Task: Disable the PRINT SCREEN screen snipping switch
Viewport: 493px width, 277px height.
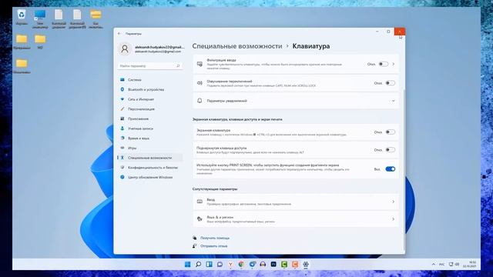Action: click(x=391, y=169)
